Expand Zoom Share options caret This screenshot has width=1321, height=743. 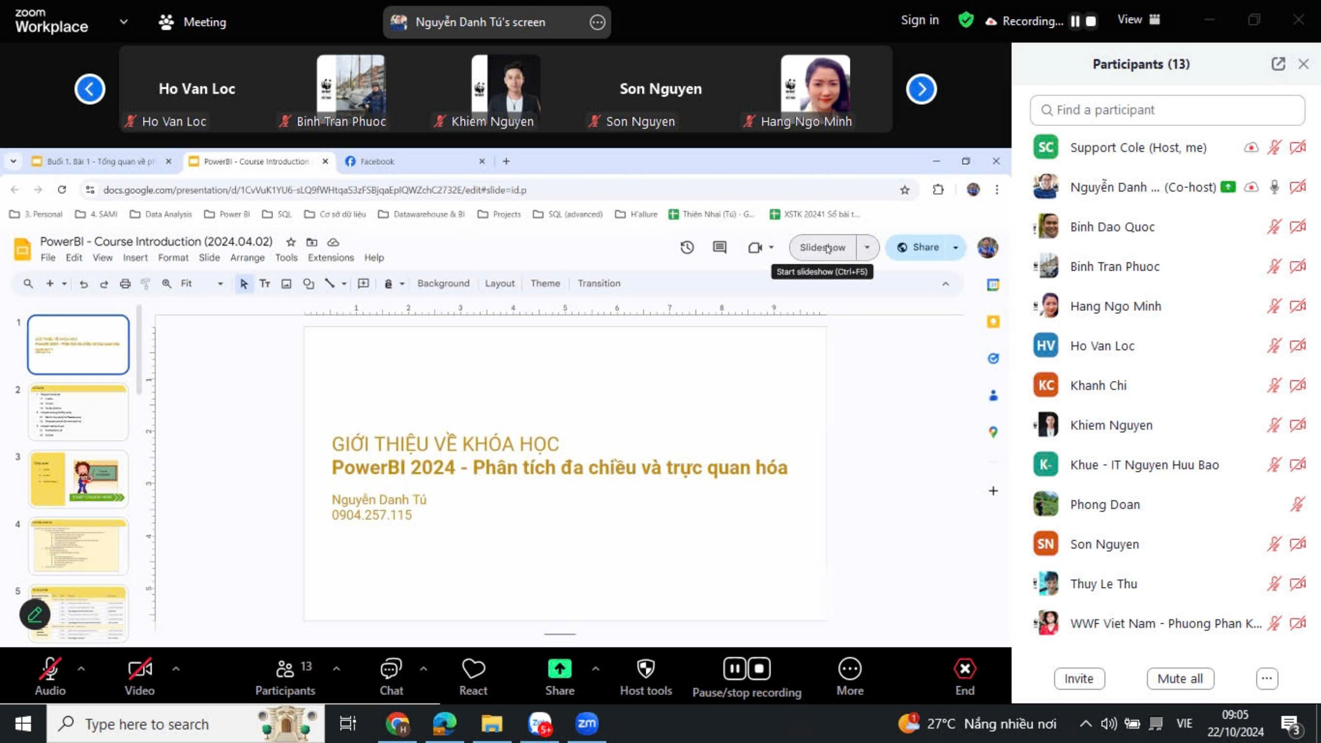click(595, 669)
